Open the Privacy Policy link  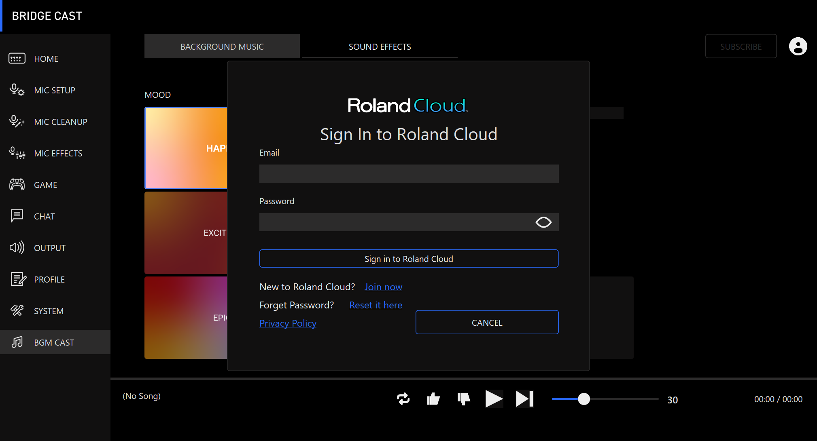pyautogui.click(x=288, y=323)
